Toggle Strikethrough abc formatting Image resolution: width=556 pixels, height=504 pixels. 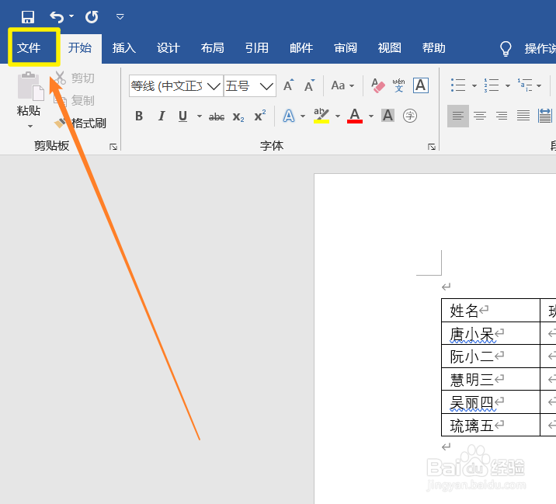(x=217, y=116)
